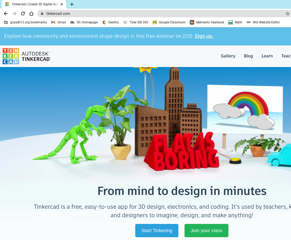Open the Wix Website Editor bookmark
291x242 pixels.
(x=263, y=22)
